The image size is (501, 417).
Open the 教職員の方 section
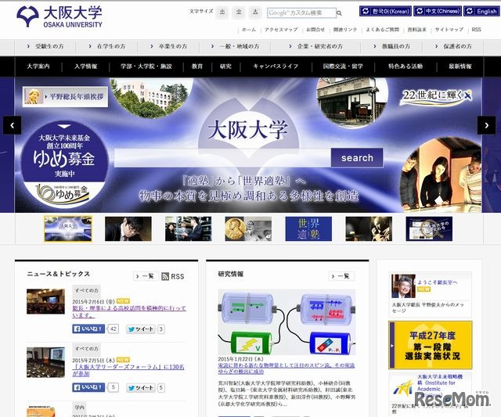(x=391, y=47)
